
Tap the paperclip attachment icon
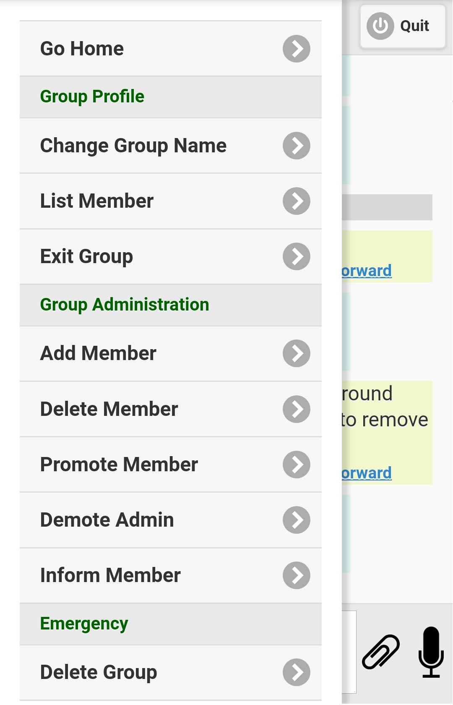click(x=381, y=652)
